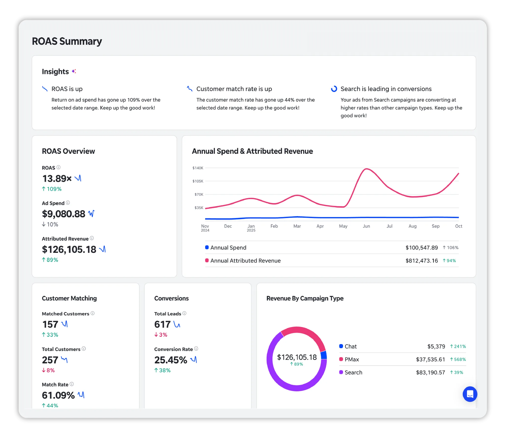Screen dimensions: 509x442
Task: Select the PMax campaign legend entry
Action: pyautogui.click(x=352, y=359)
